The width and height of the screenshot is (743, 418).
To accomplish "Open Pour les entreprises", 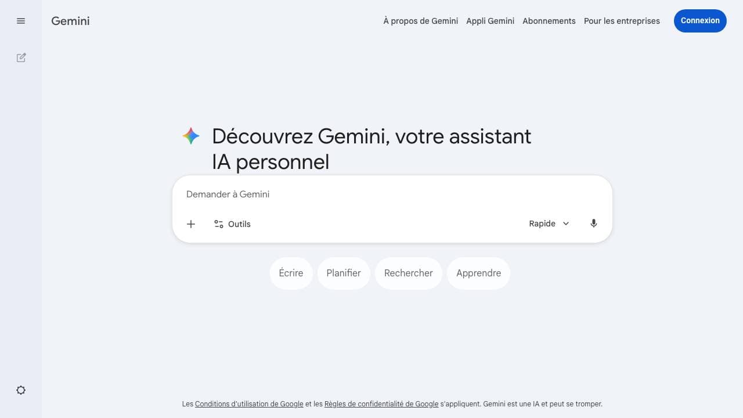I will [622, 21].
